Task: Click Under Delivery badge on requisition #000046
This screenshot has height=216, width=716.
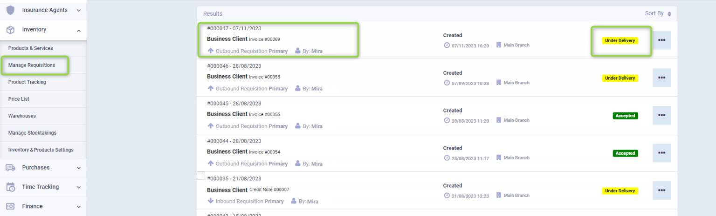Action: pyautogui.click(x=620, y=78)
